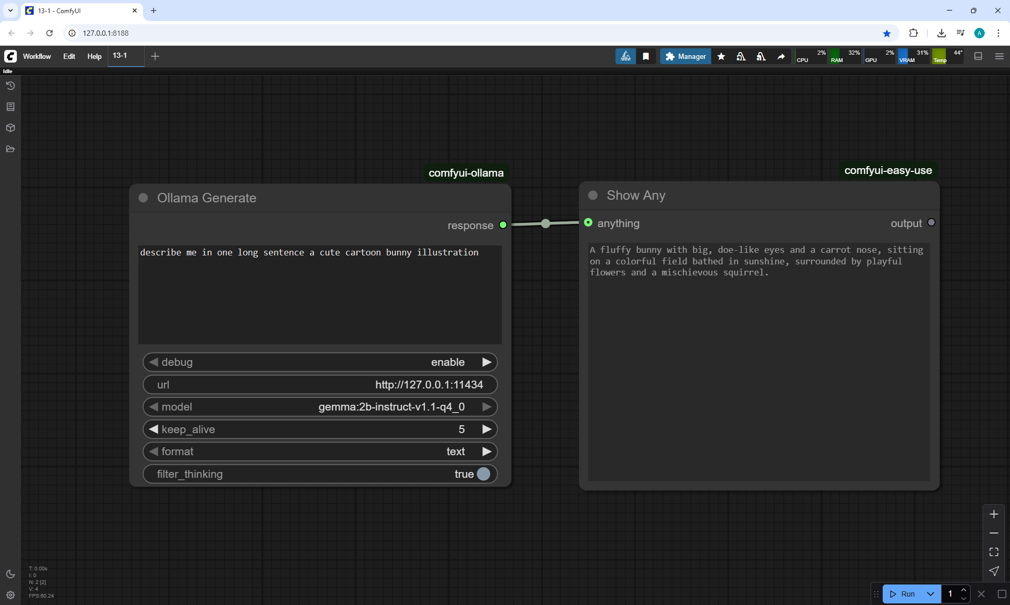
Task: Open the workflows folder sidebar icon
Action: [11, 149]
